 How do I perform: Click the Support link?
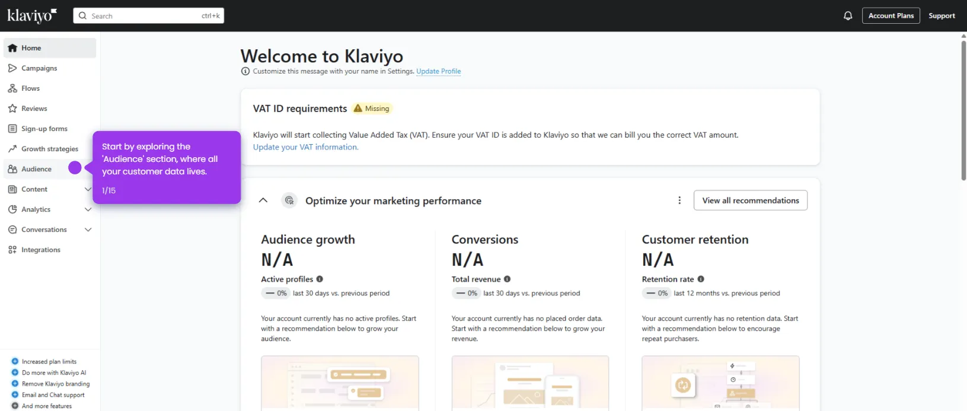coord(942,16)
